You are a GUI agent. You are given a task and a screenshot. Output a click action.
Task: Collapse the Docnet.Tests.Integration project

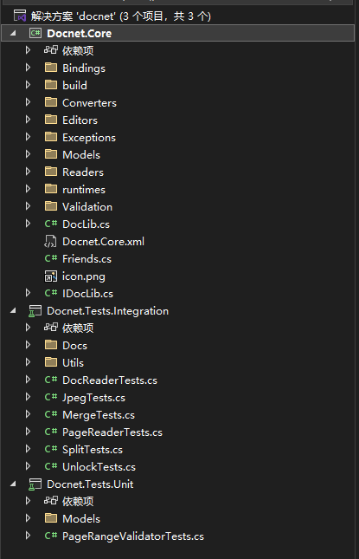pos(13,311)
